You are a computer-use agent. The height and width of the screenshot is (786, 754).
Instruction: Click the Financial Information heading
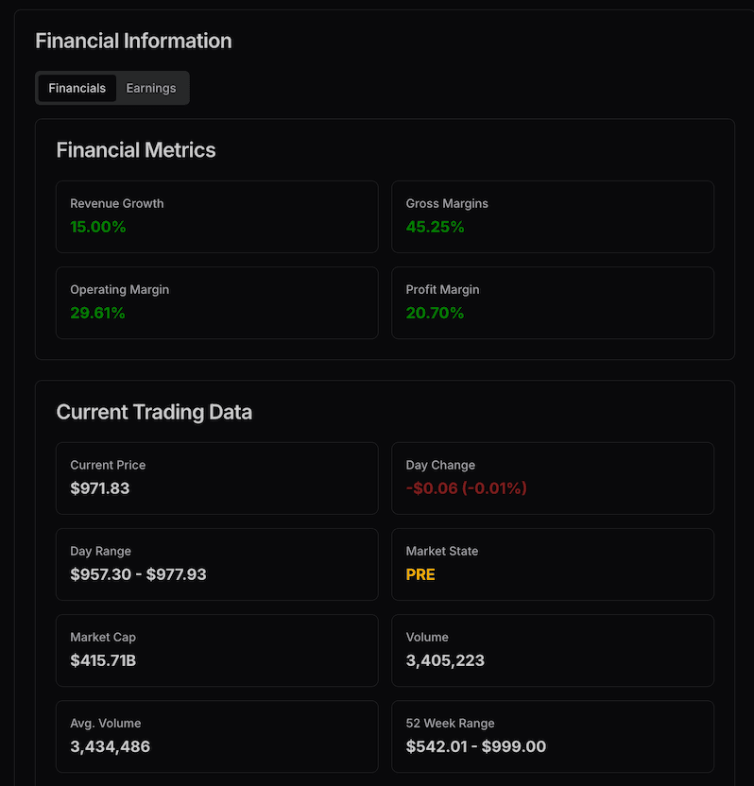tap(133, 41)
